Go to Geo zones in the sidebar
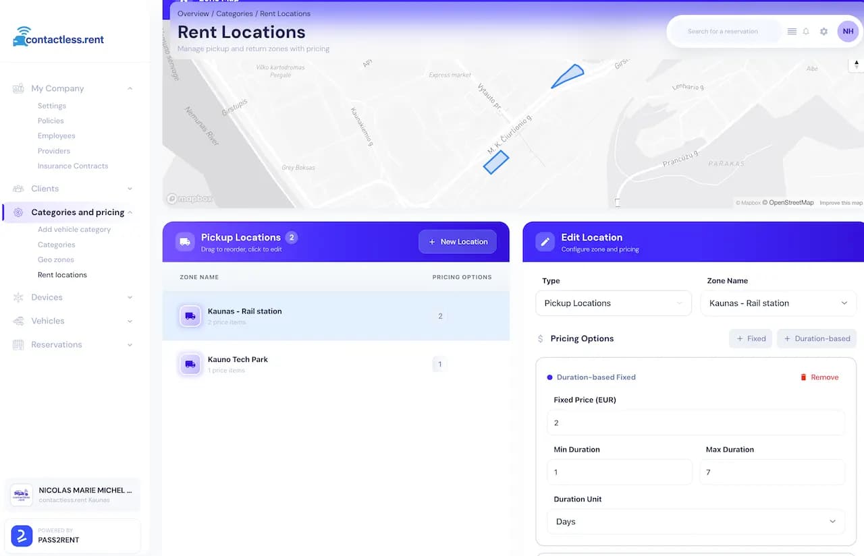This screenshot has width=864, height=556. [x=55, y=259]
